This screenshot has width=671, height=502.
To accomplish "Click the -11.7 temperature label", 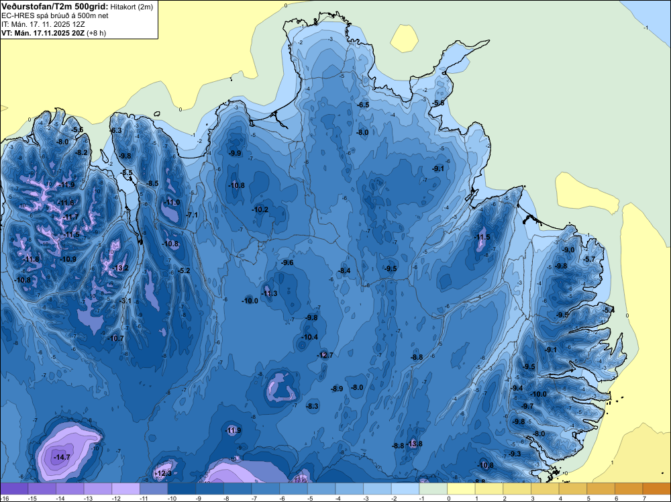I will point(71,217).
